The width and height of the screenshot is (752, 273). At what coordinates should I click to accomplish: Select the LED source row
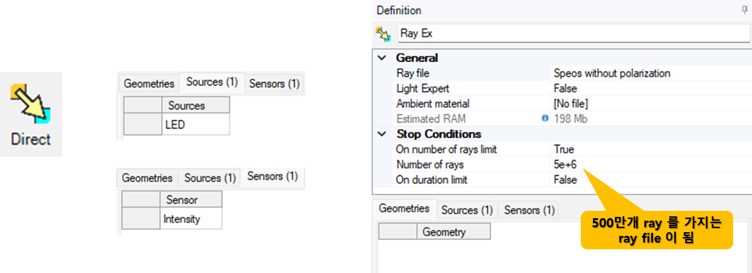click(x=196, y=124)
